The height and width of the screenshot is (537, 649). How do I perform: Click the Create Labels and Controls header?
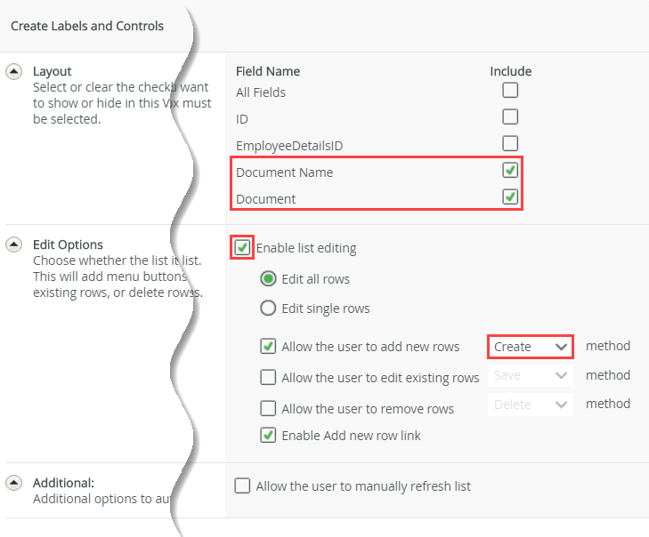[x=87, y=26]
